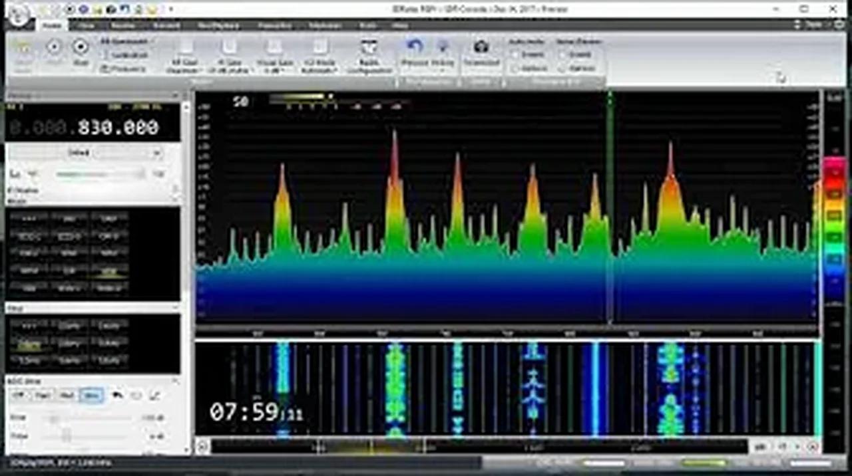Viewport: 852px width, 476px height.
Task: Open the Default profile dropdown in the receiver panel
Action: (156, 153)
